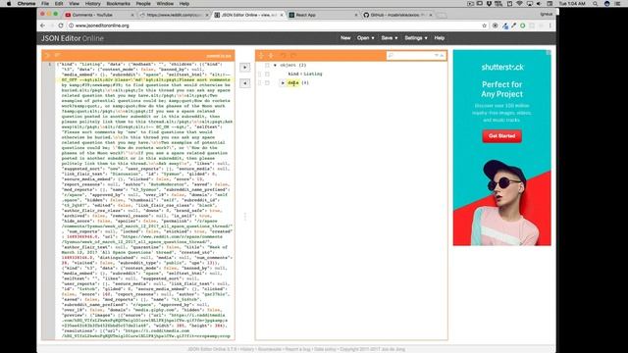Viewport: 628px width, 353px height.
Task: Click the powered by ace link
Action: 219,56
